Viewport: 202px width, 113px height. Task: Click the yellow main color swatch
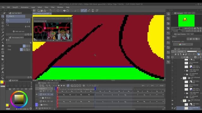[x=2, y=82]
